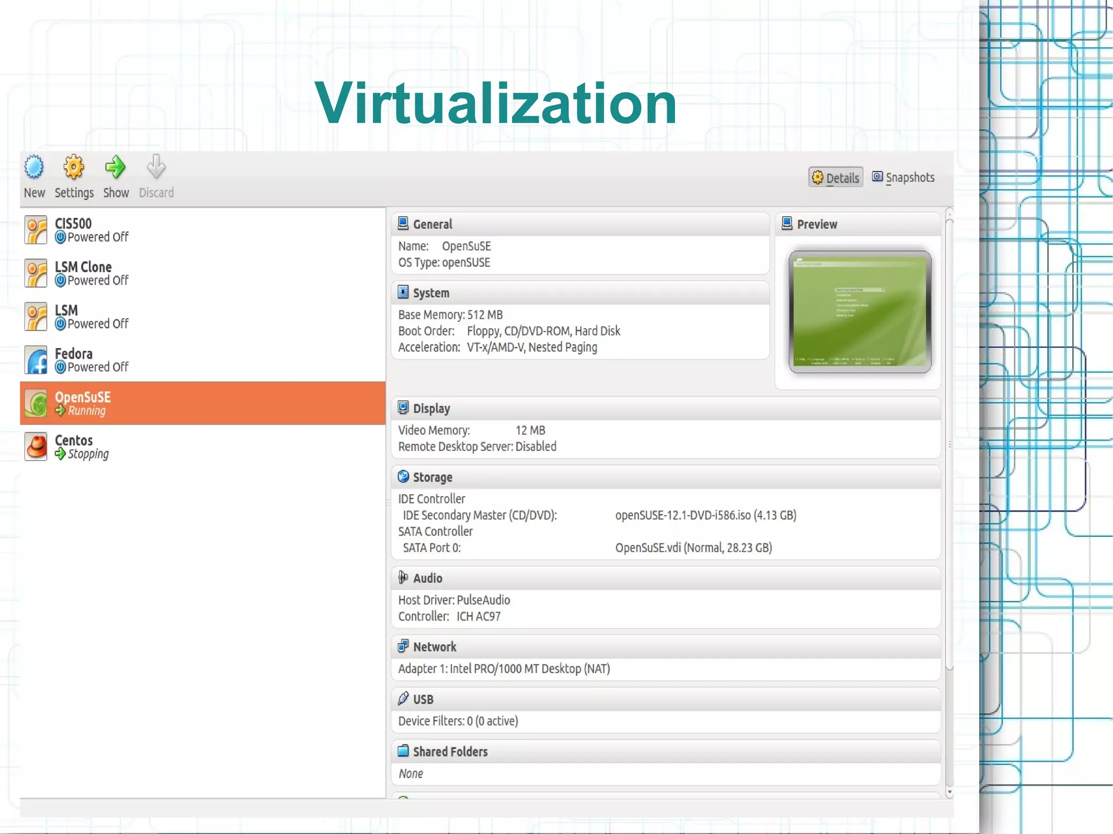Click the 'Base Memory: 512 MB' text

(451, 315)
